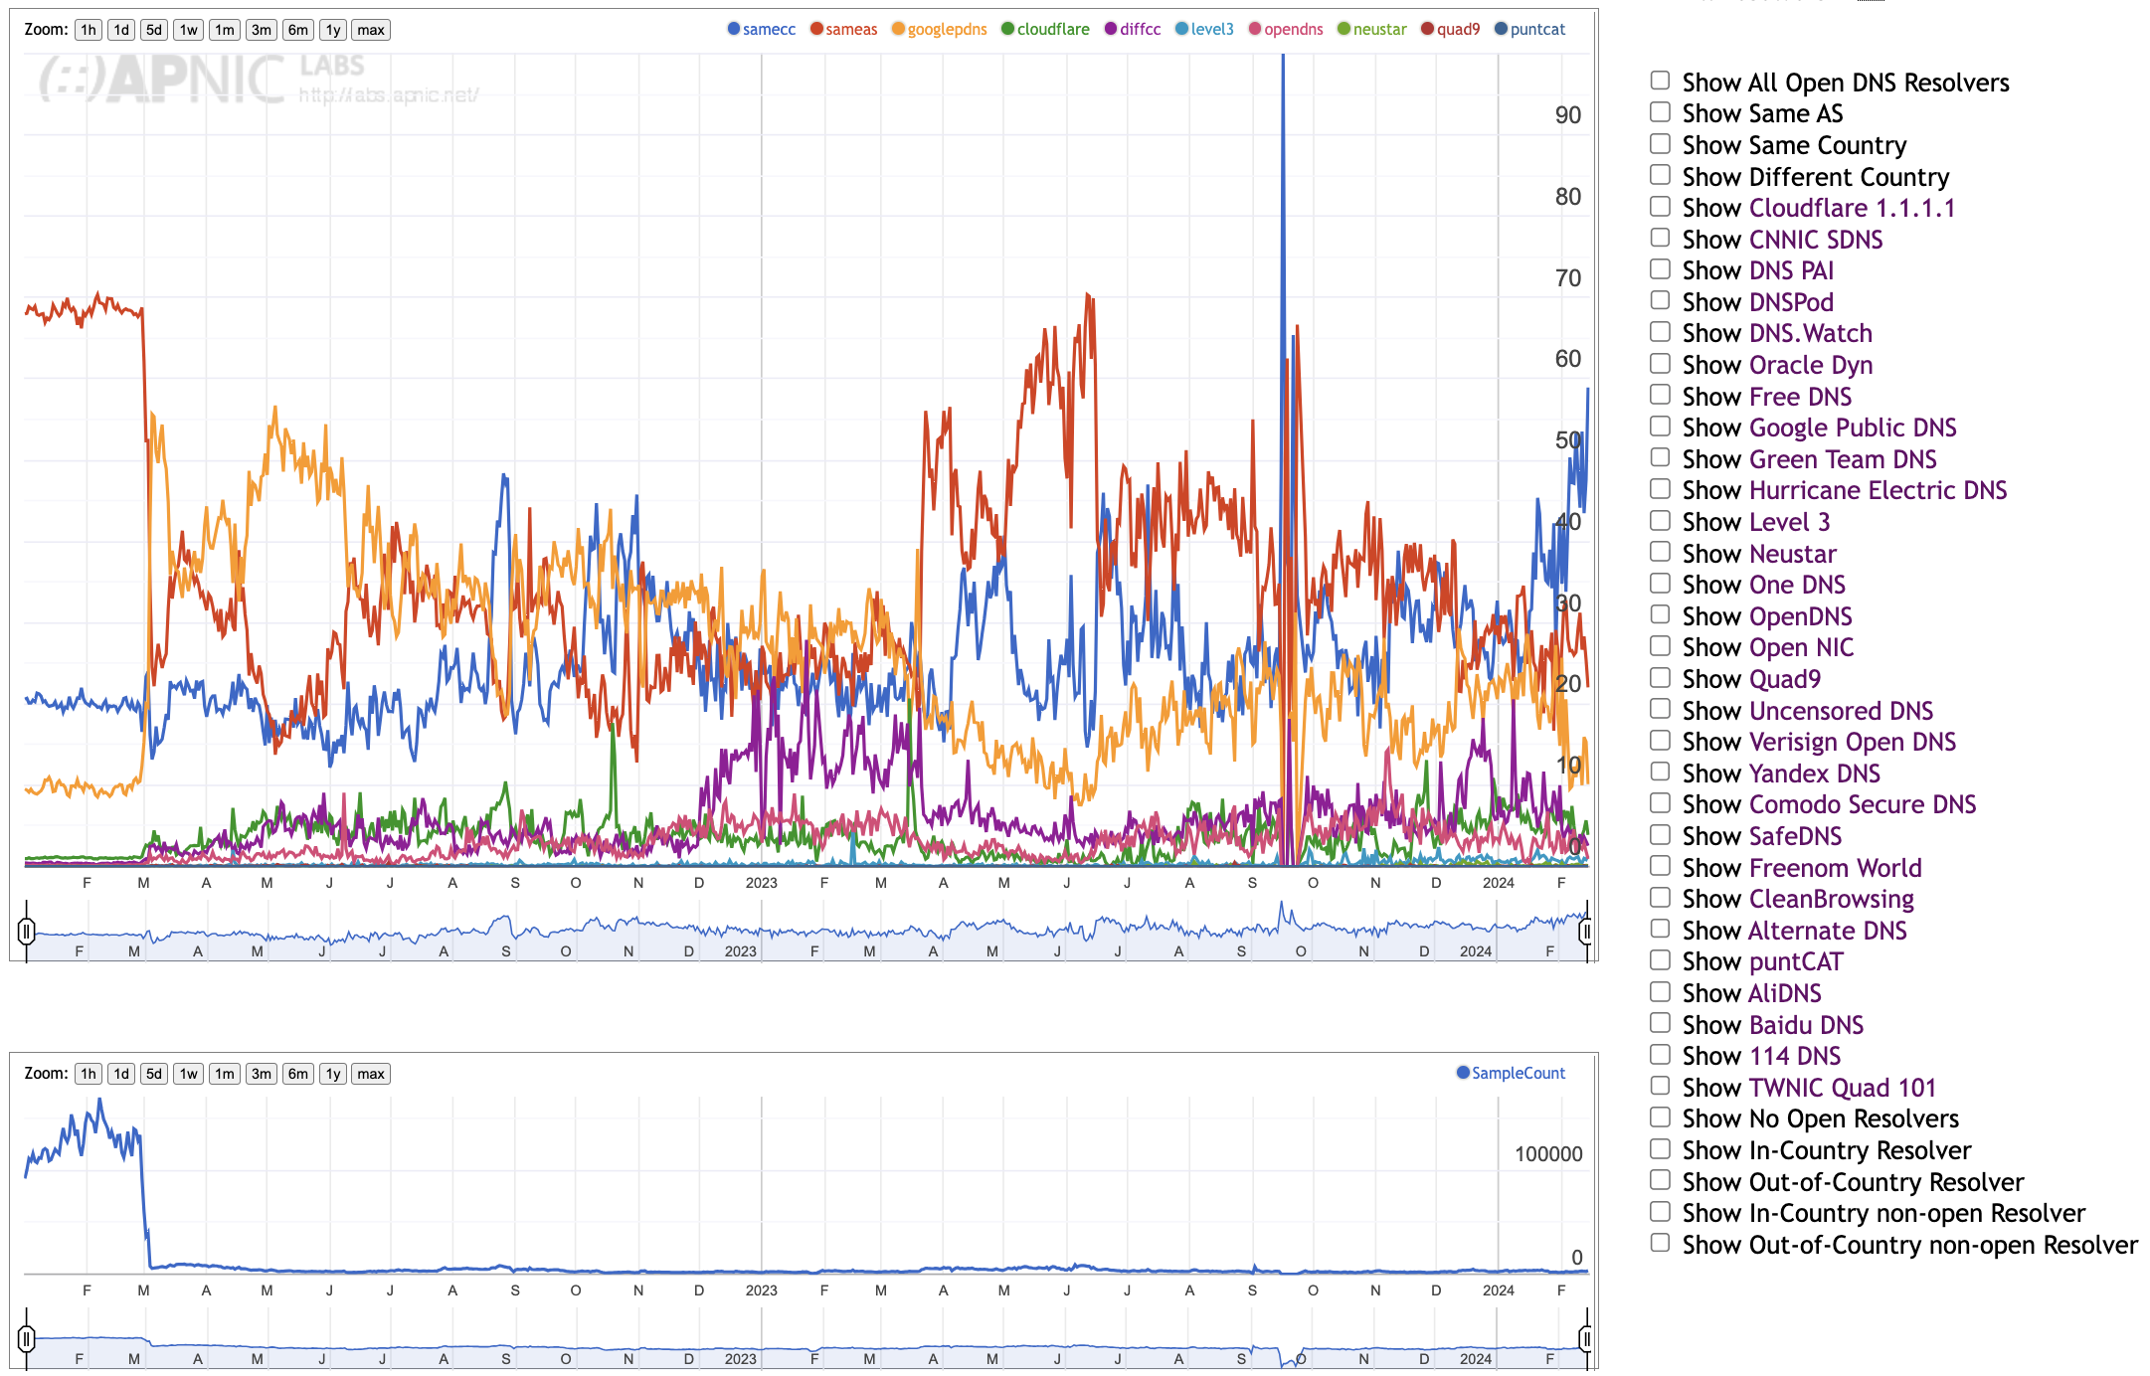
Task: Open the Oracle Dyn link
Action: (1811, 365)
